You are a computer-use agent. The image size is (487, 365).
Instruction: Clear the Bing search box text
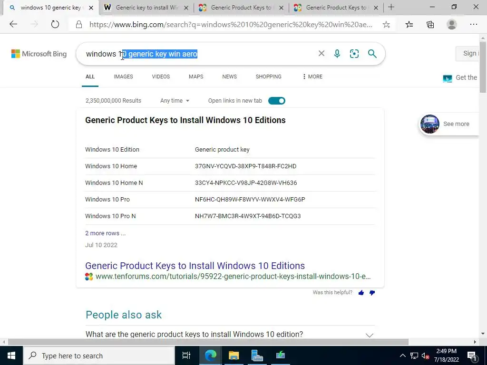pos(321,53)
